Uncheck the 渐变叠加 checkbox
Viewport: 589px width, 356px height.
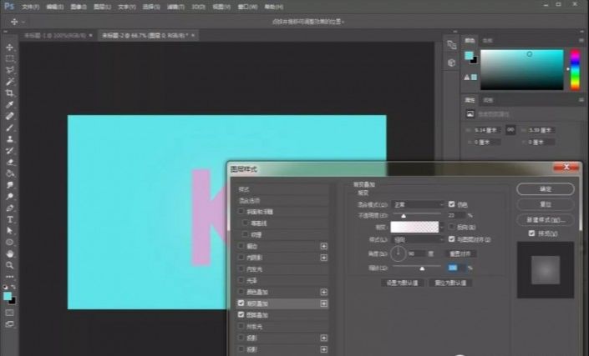tap(241, 303)
